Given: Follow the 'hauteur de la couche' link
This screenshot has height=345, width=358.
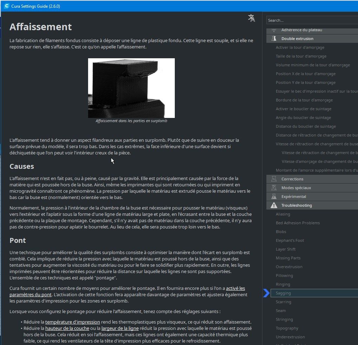Looking at the screenshot, I should coord(67,329).
